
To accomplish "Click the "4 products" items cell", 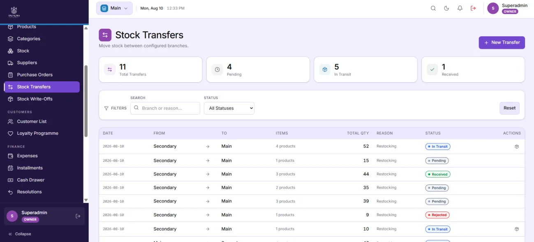I will point(285,146).
